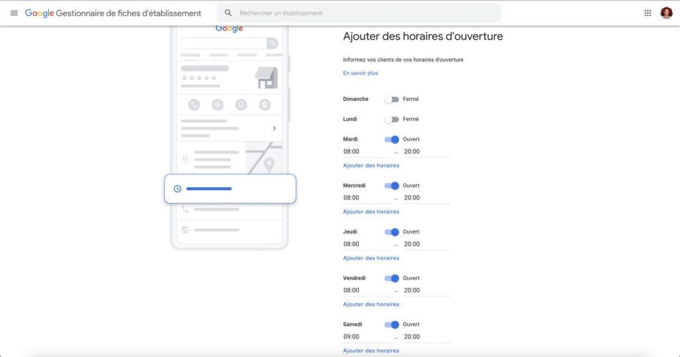The image size is (680, 357).
Task: Add hours for Jeudi
Action: (x=371, y=258)
